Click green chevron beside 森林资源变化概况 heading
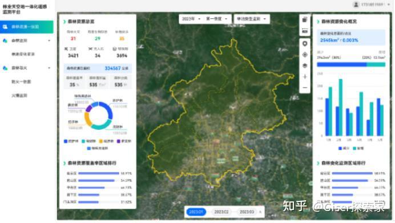Screen dimensions: 395x223 pos(318,22)
